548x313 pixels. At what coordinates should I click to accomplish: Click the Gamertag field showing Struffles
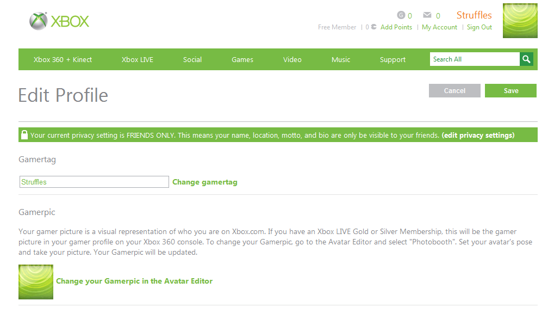pos(94,182)
